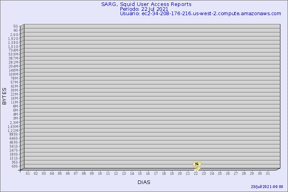Viewport: 288px width, 192px height.
Task: Click the 1,22M y-axis value
Action: click(13, 131)
